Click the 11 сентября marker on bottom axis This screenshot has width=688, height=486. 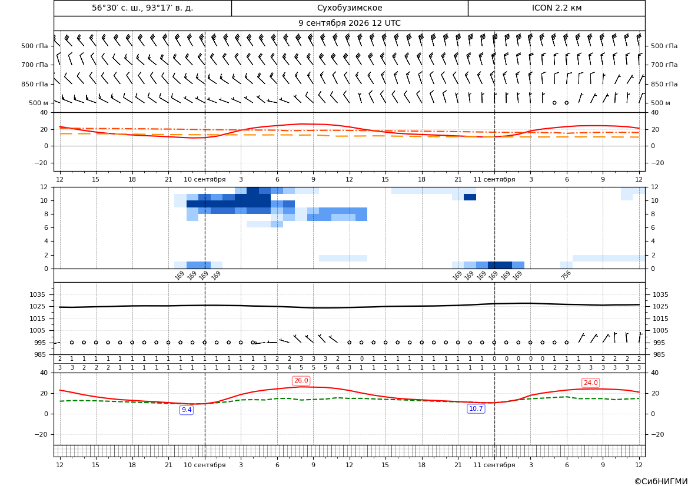[494, 465]
